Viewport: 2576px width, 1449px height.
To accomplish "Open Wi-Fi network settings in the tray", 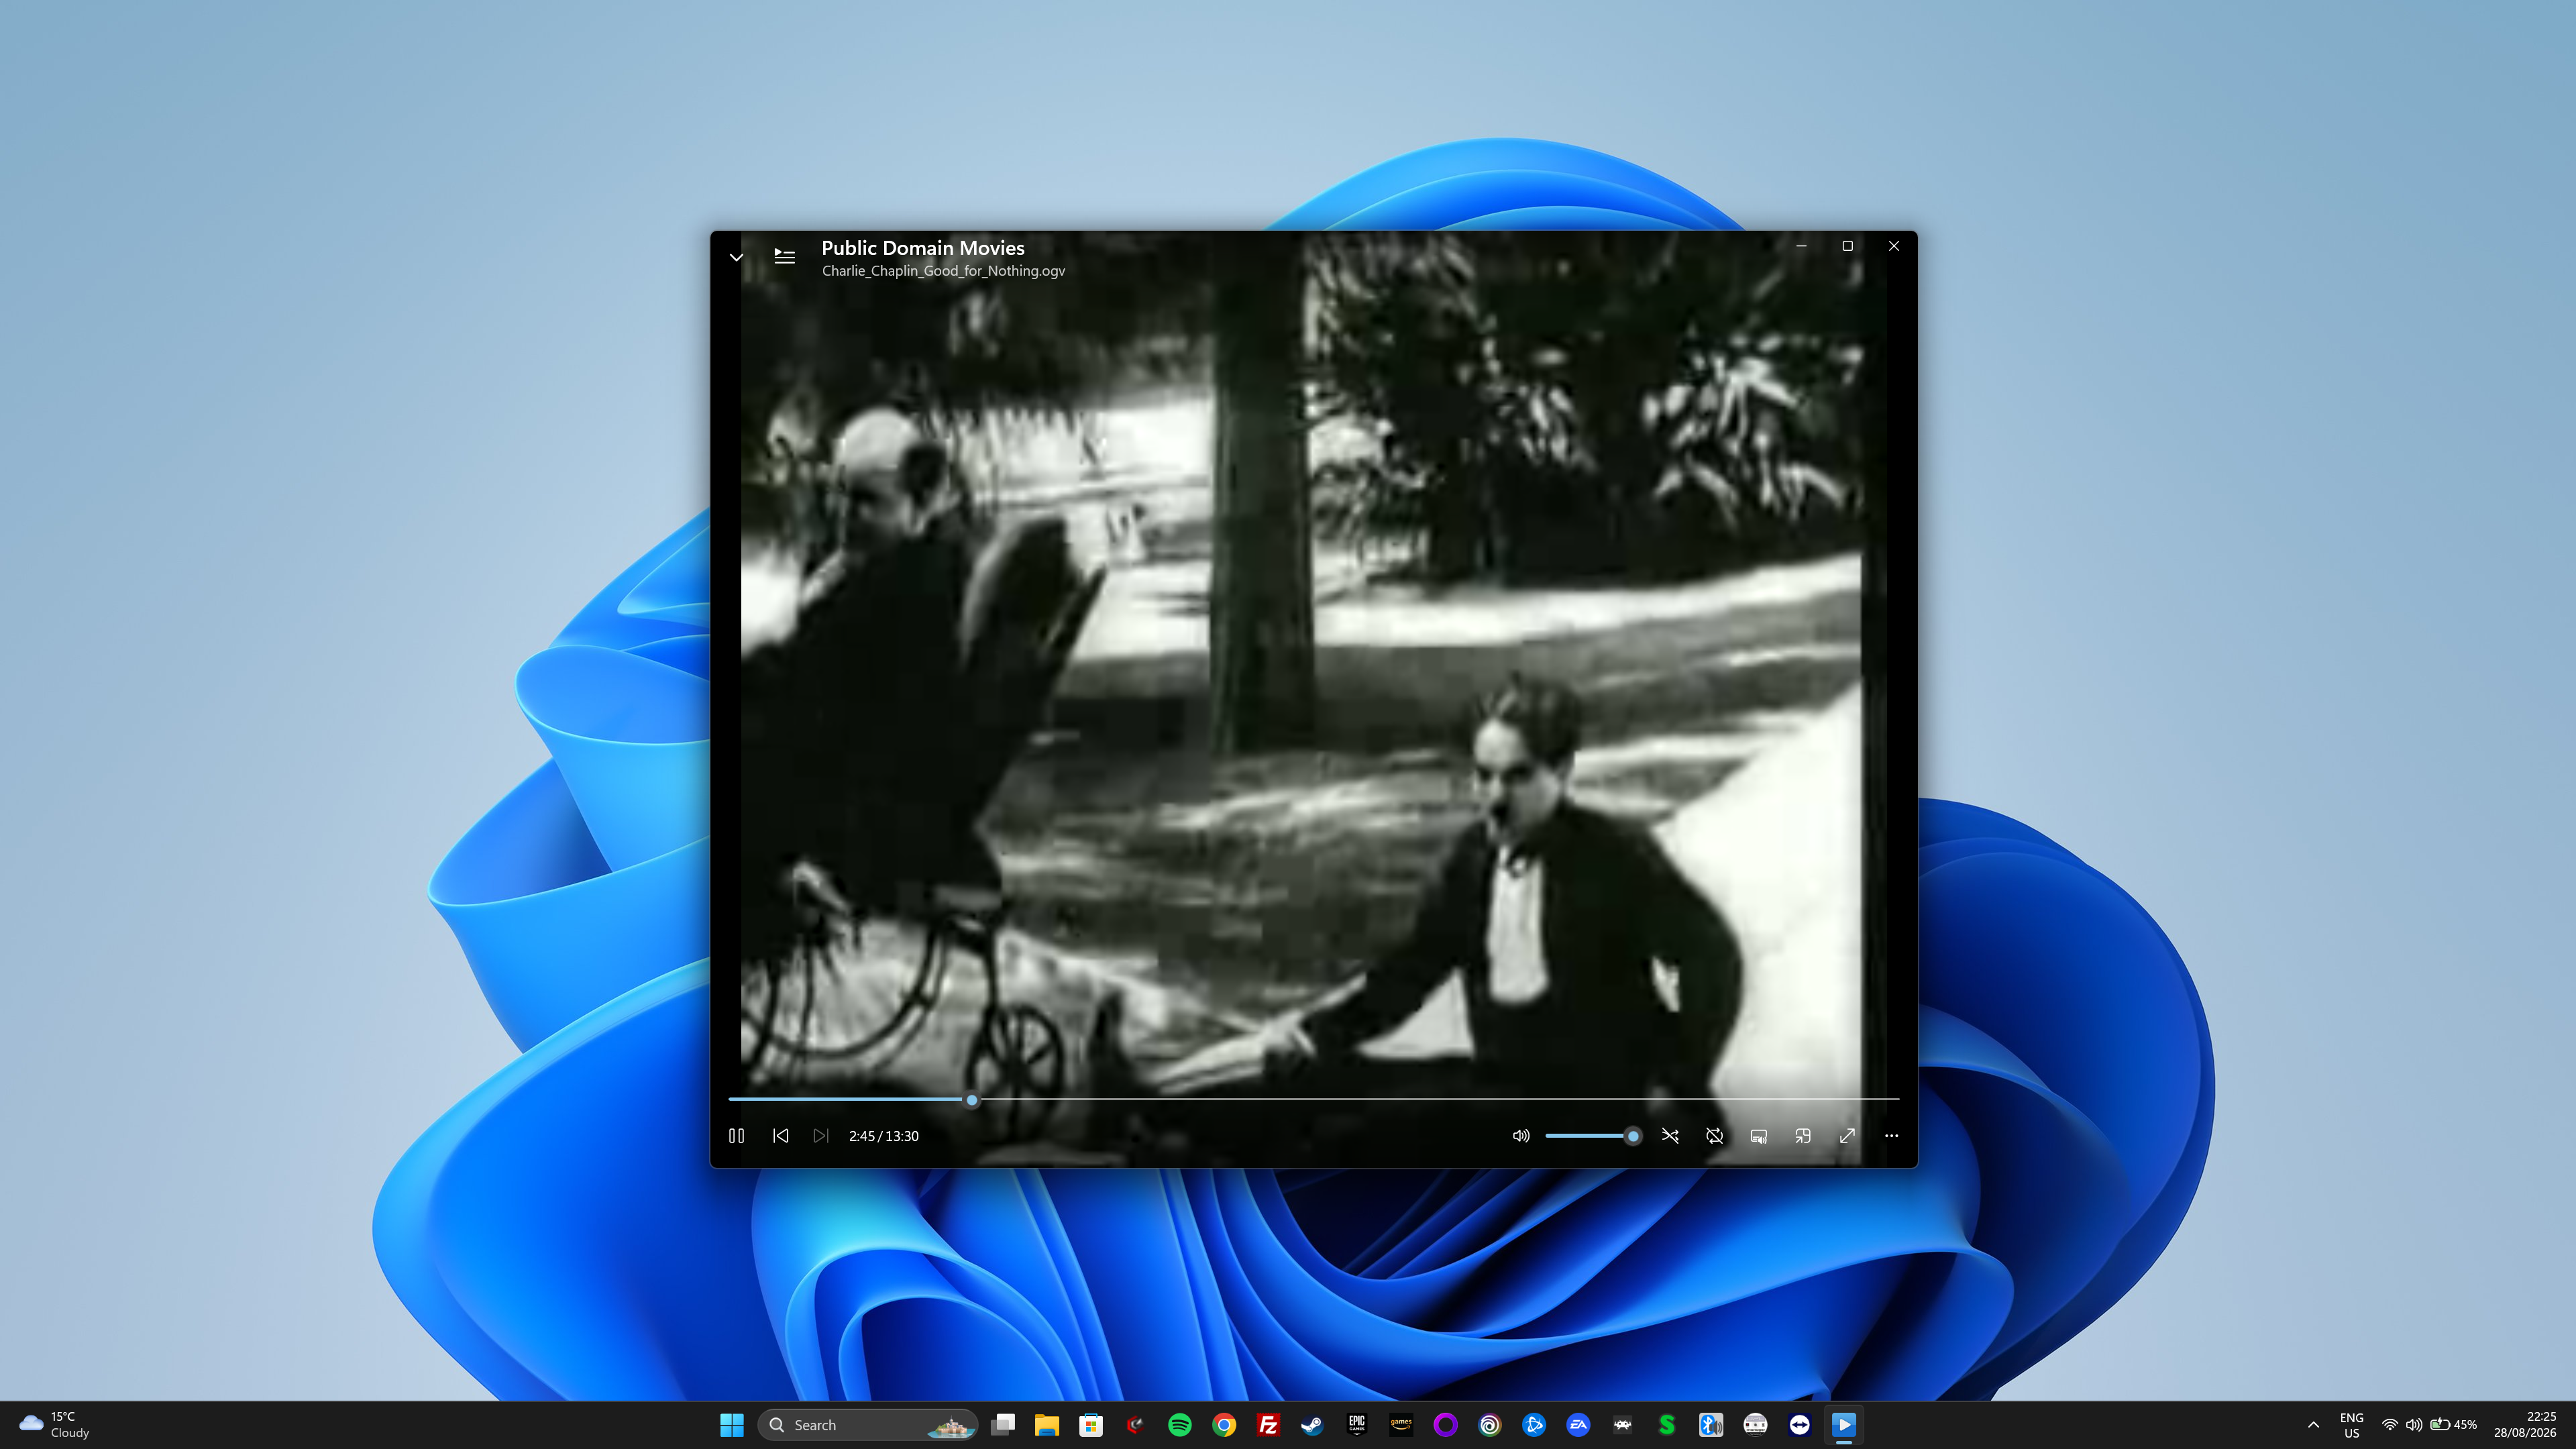I will (x=2389, y=1425).
